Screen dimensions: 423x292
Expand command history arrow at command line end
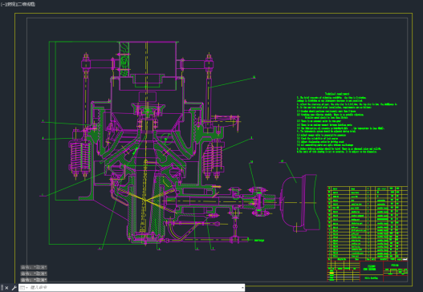coord(242,288)
